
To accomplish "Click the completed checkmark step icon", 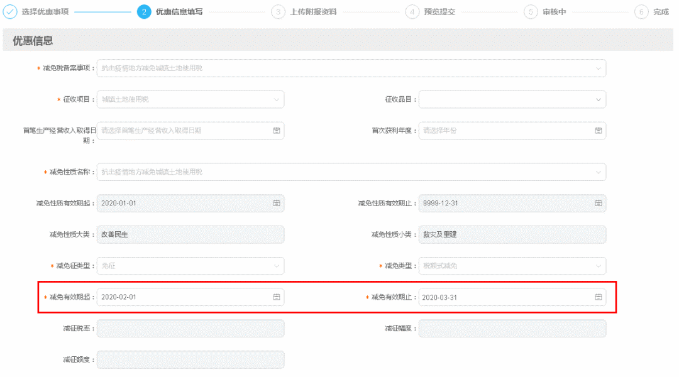I will click(11, 12).
